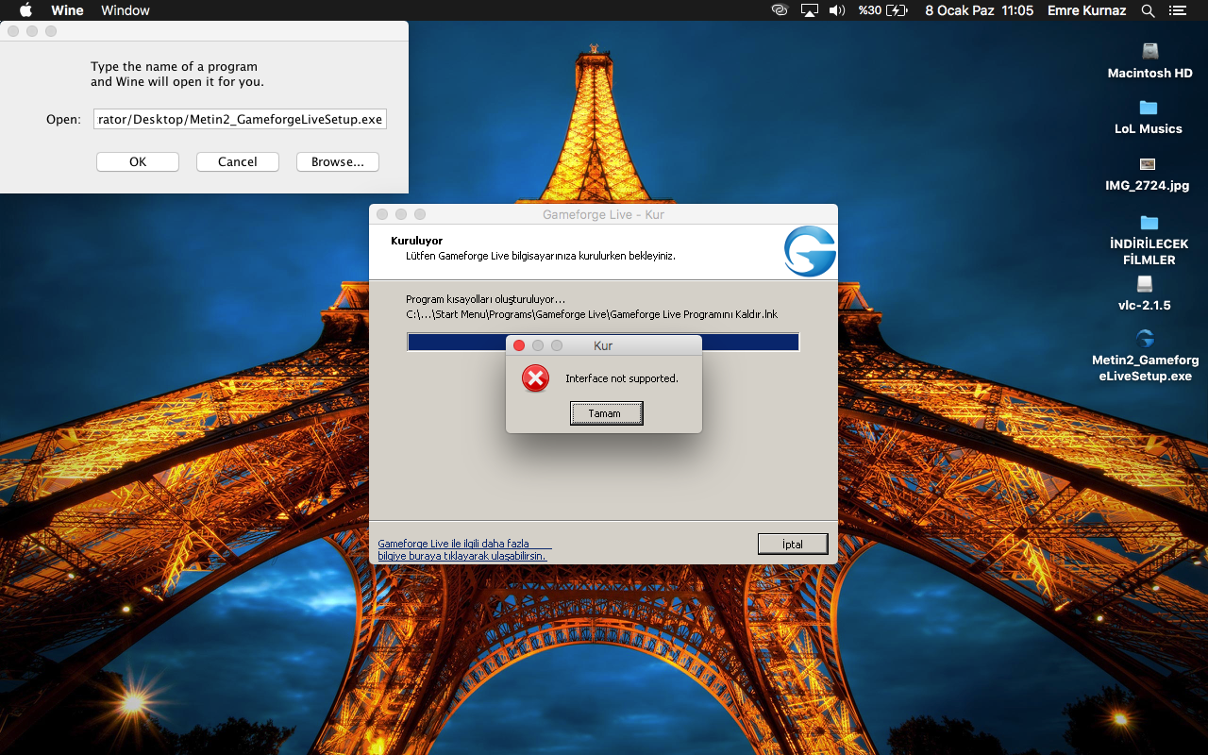Screen dimensions: 1208x755
Task: Click Tamam in the error dialog
Action: point(606,413)
